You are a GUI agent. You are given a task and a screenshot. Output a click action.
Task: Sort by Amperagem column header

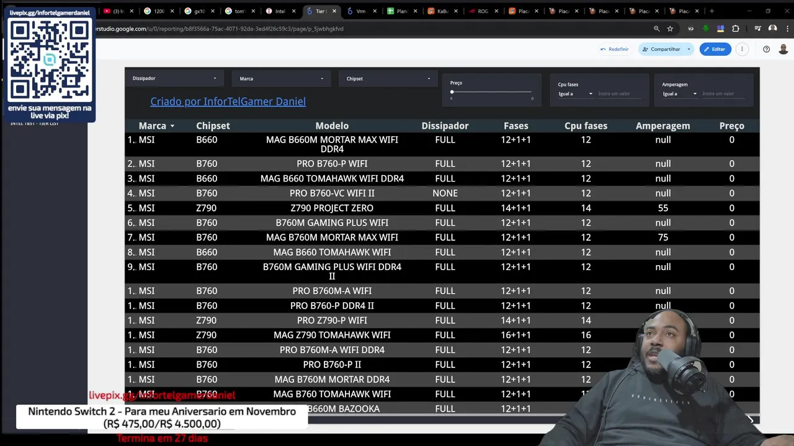pos(662,126)
